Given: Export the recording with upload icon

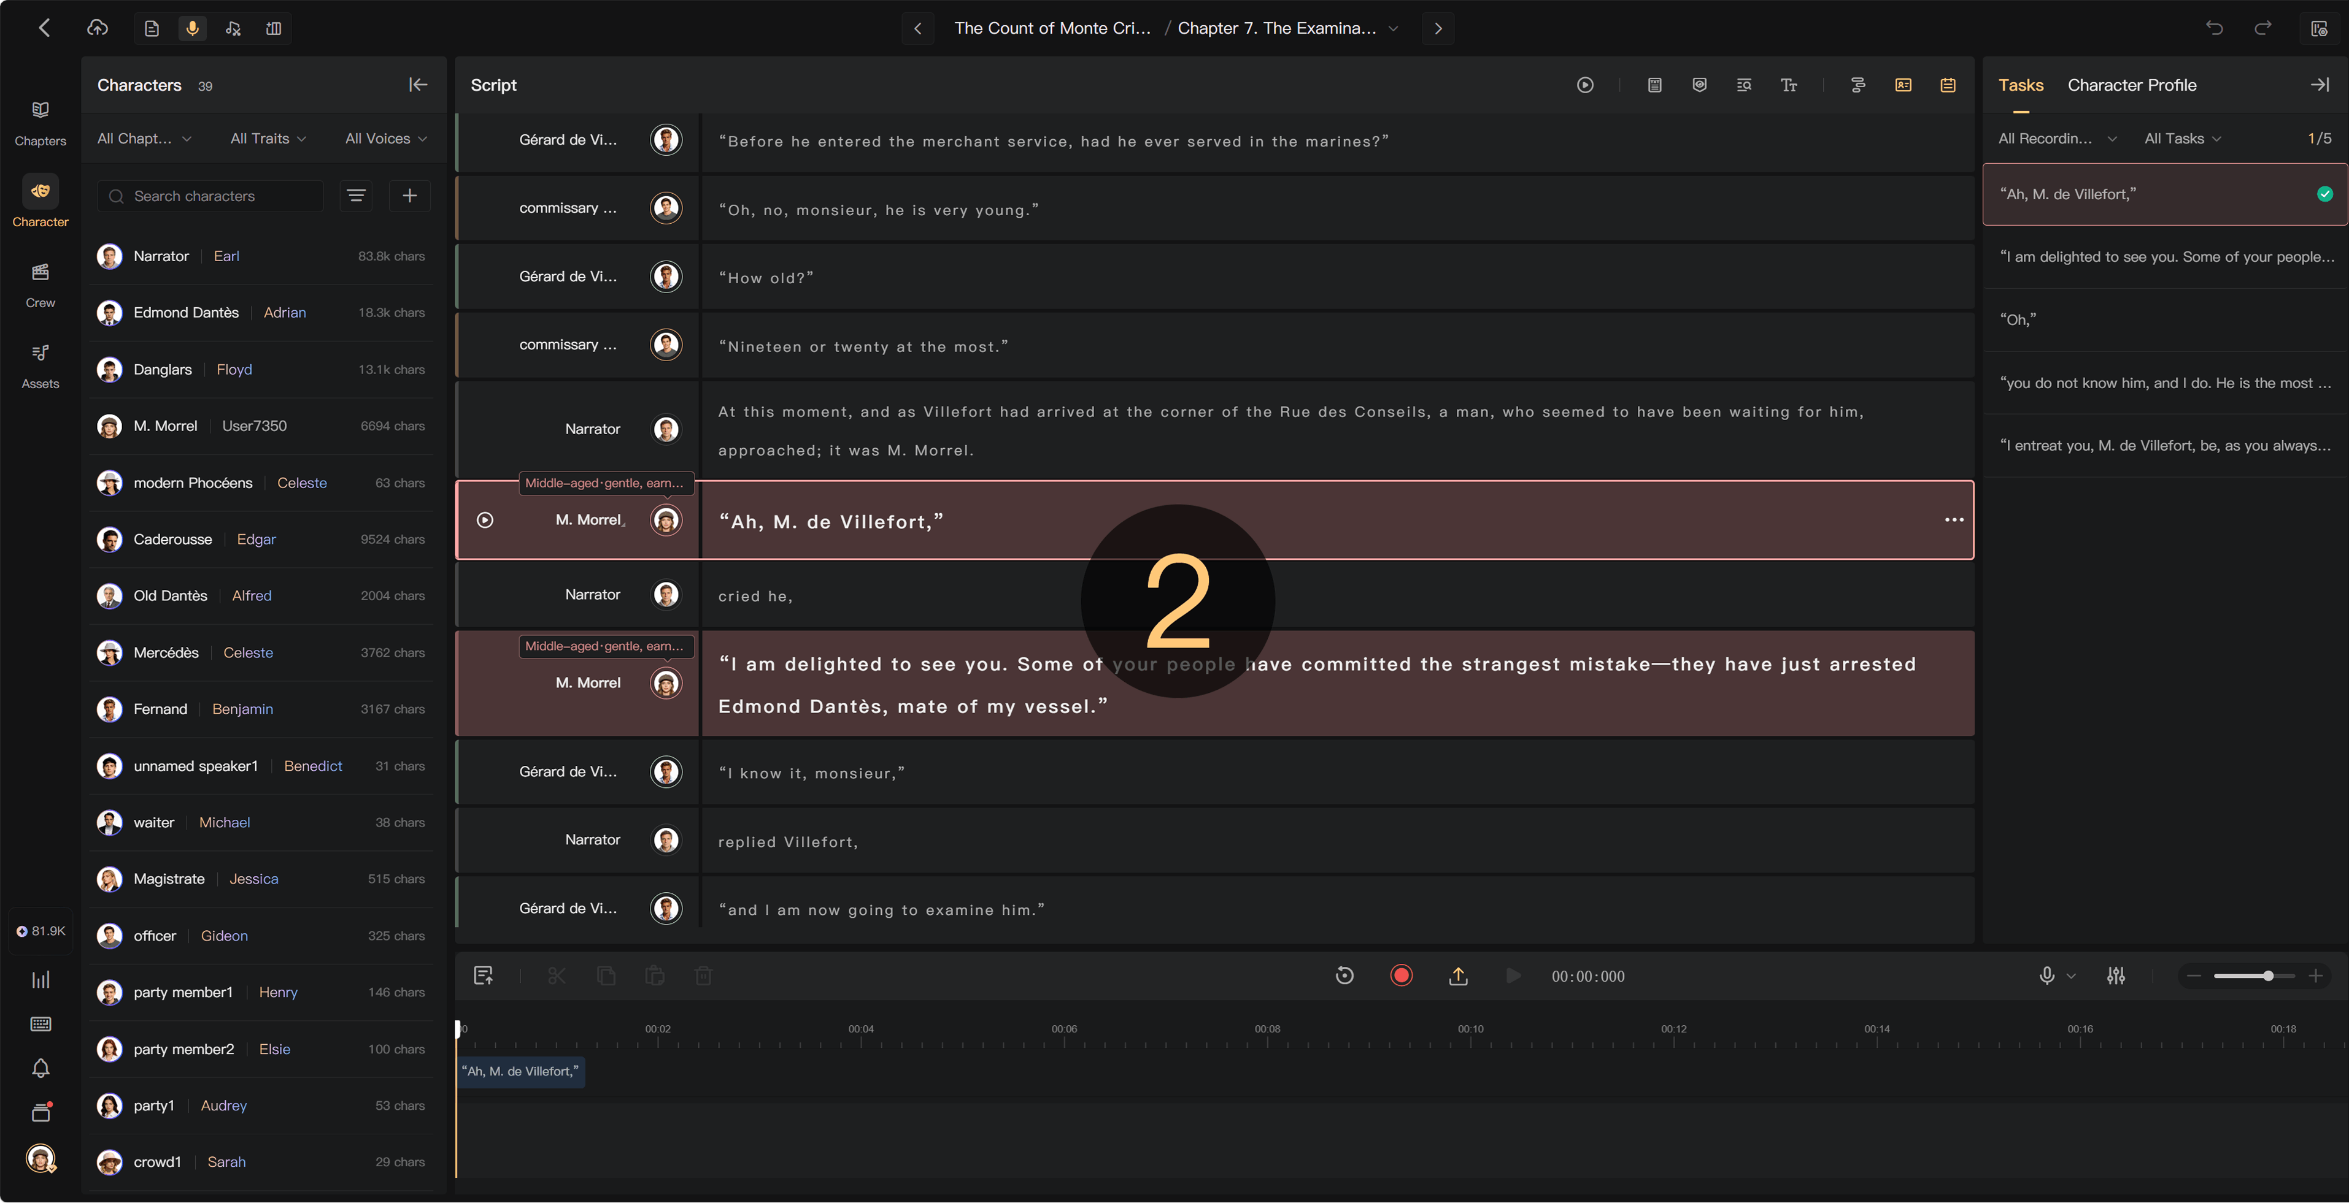Looking at the screenshot, I should point(1458,976).
